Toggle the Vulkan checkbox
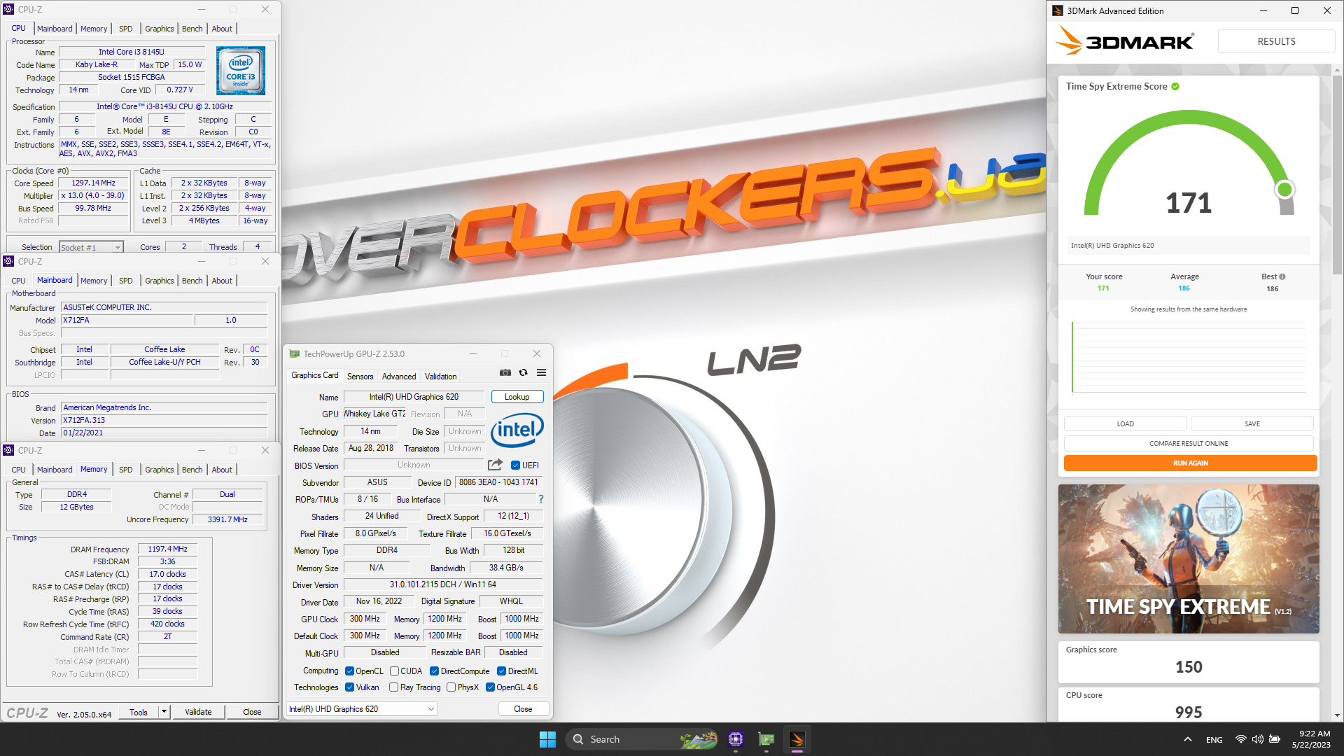Image resolution: width=1344 pixels, height=756 pixels. pos(349,687)
